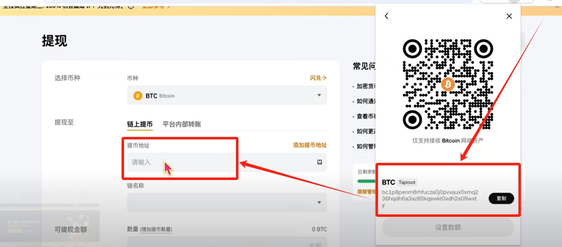Open the address book icon in address field

tap(320, 162)
